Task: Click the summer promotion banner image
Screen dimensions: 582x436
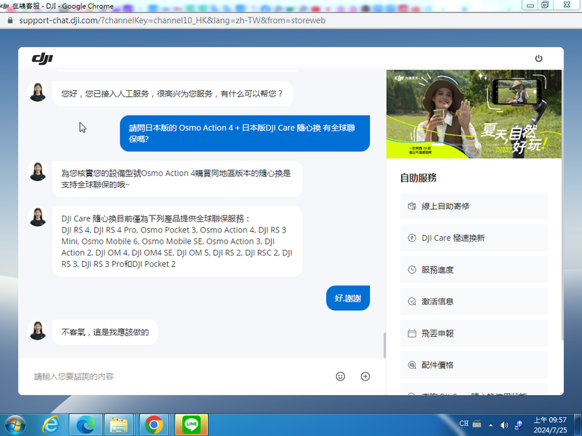Action: click(x=474, y=114)
